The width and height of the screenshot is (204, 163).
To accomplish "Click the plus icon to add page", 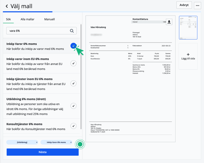I will coord(188,54).
